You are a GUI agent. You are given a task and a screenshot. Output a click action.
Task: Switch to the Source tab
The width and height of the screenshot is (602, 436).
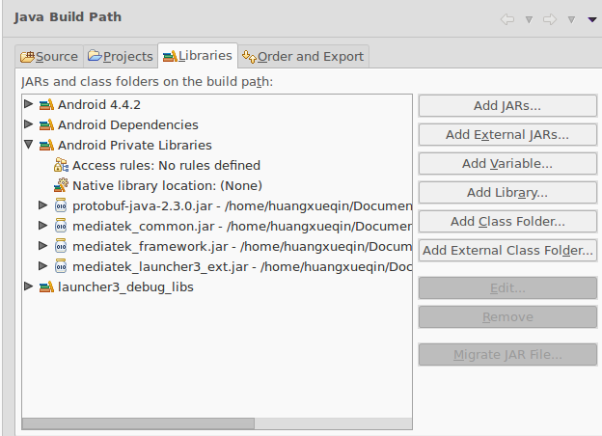point(49,56)
